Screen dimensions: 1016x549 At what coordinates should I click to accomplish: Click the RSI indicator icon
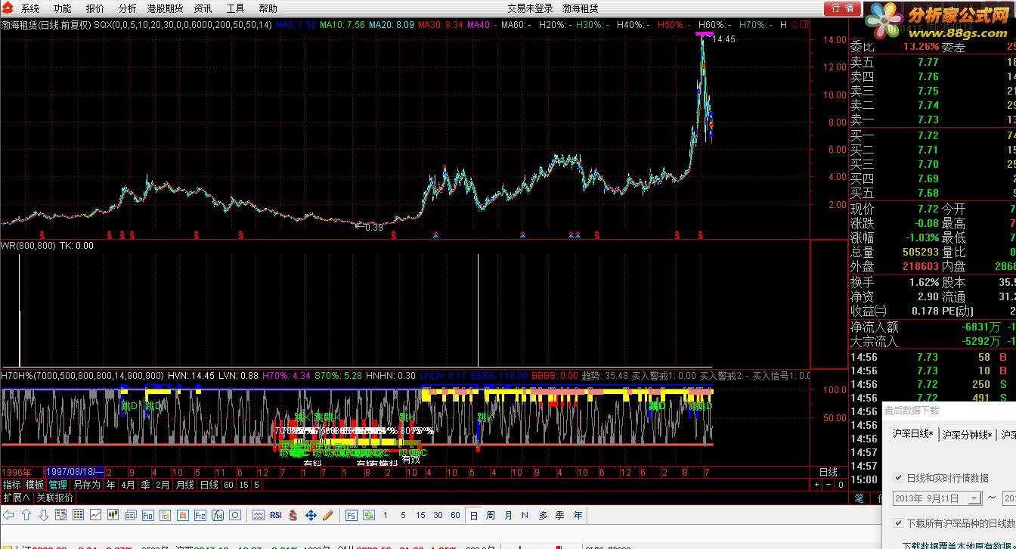tap(276, 515)
